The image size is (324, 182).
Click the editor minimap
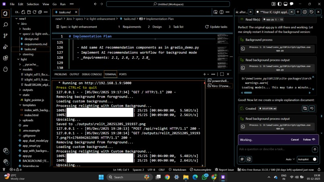pyautogui.click(x=223, y=51)
